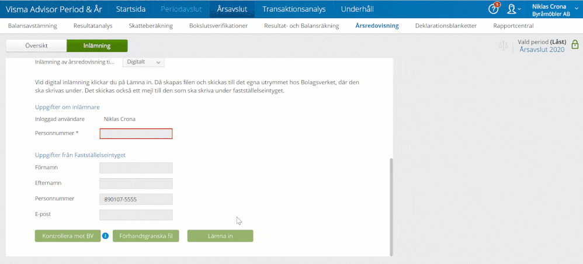This screenshot has height=264, width=583.
Task: Open the Årsavslut 2020 period selector
Action: [542, 50]
